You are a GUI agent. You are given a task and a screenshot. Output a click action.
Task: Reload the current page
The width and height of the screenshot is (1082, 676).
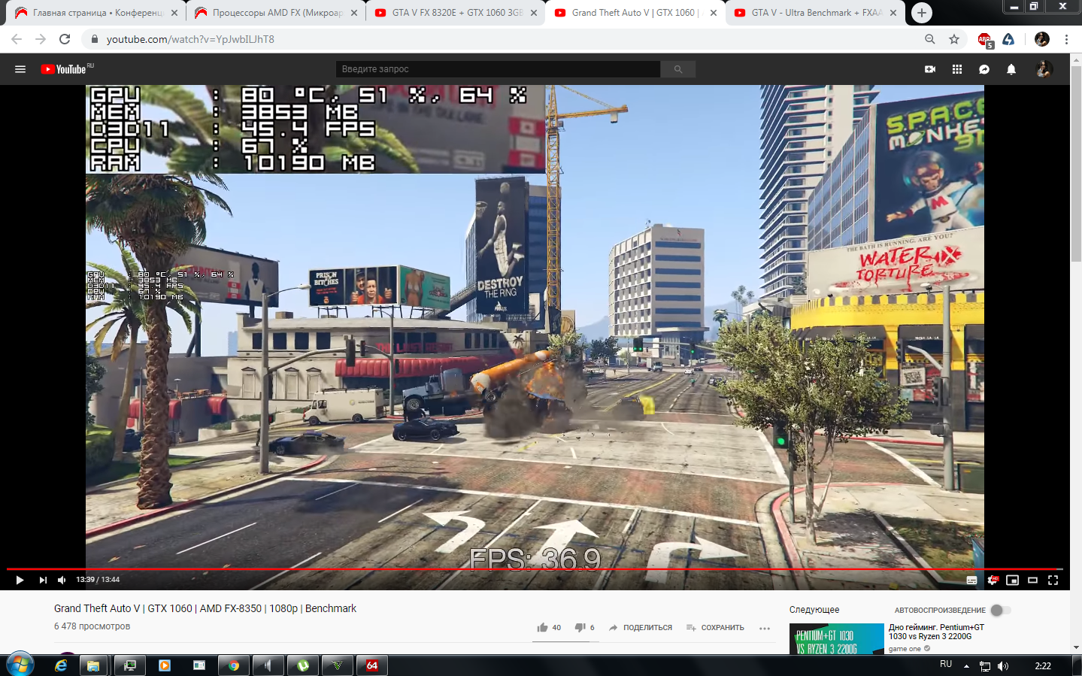pos(65,39)
